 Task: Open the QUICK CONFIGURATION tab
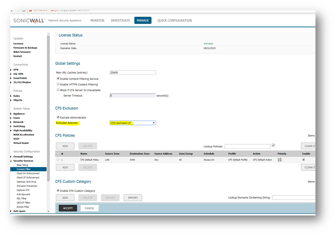175,21
